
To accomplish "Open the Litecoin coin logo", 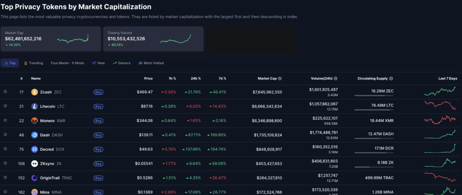I will click(34, 106).
